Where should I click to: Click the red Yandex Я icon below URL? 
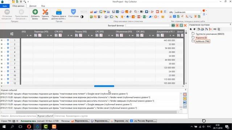pos(195,17)
